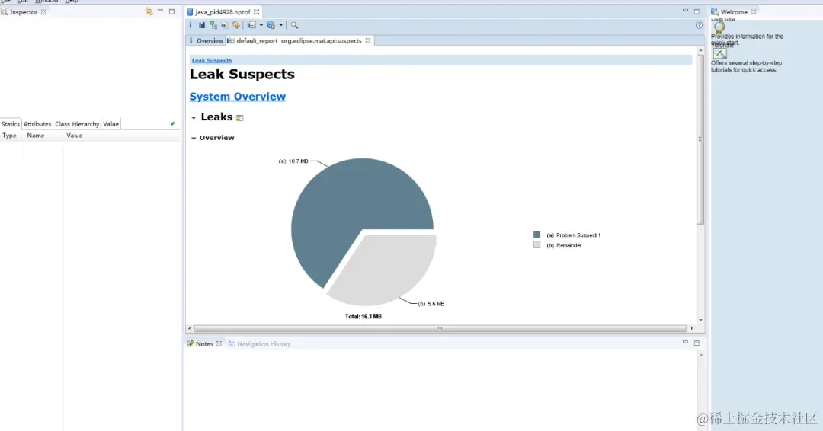Open the Leak Suspects breadcrumb link
Image resolution: width=823 pixels, height=431 pixels.
(x=212, y=60)
